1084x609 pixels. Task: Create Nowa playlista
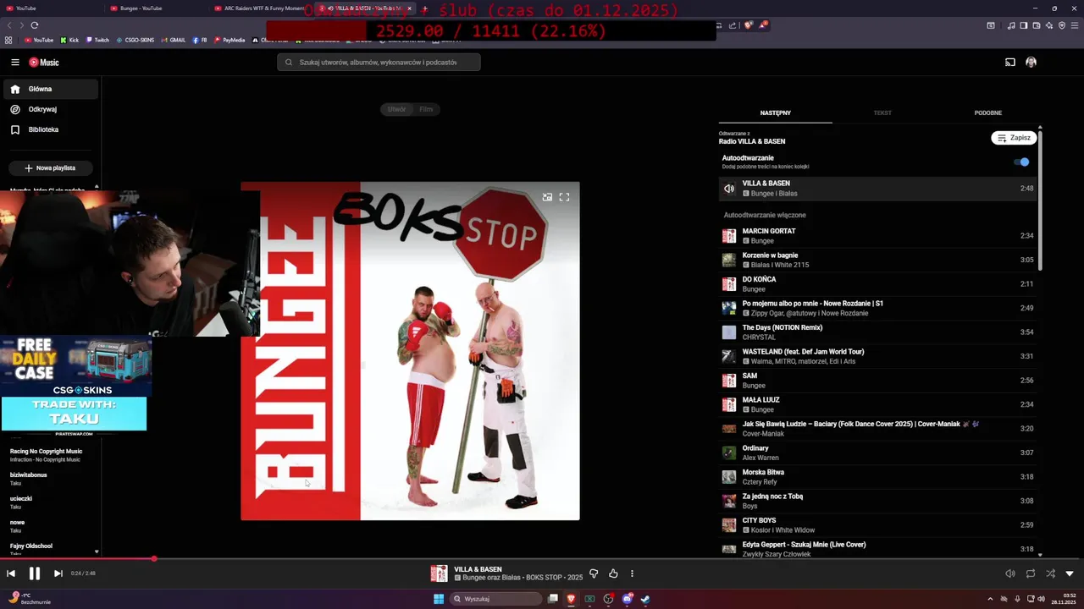(x=51, y=168)
